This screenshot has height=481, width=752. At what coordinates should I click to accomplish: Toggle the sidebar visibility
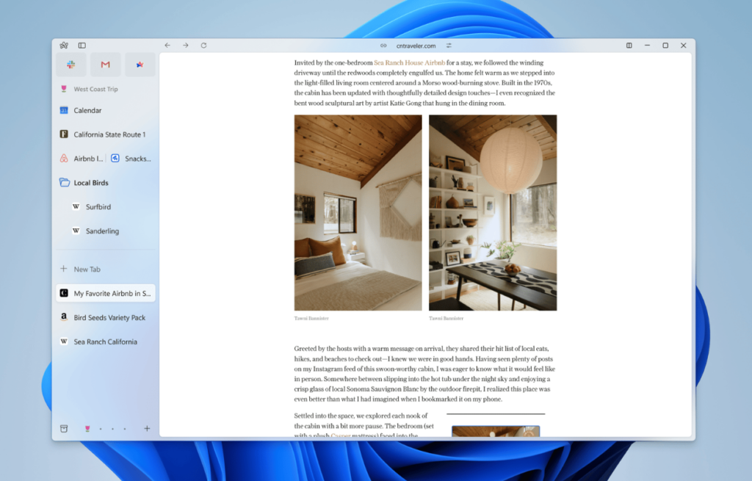[x=82, y=45]
